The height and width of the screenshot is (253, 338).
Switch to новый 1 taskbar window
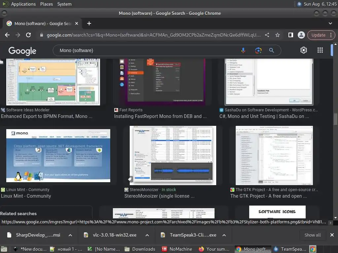[x=66, y=249]
